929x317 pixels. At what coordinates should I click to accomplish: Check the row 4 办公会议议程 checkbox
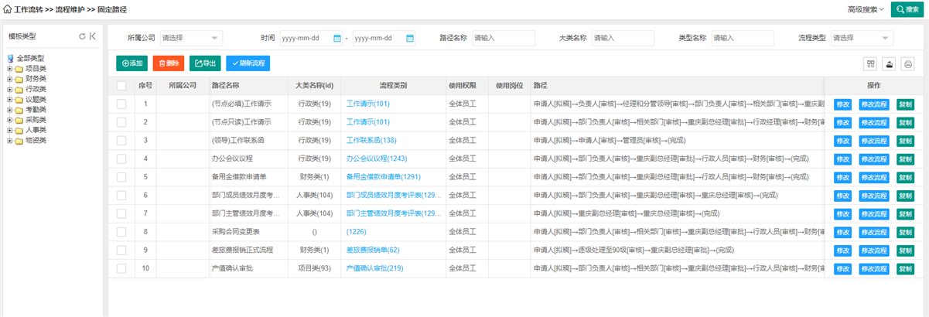(121, 158)
